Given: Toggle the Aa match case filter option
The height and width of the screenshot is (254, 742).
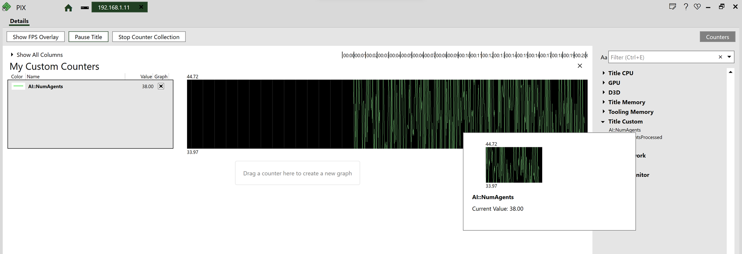Looking at the screenshot, I should 604,57.
